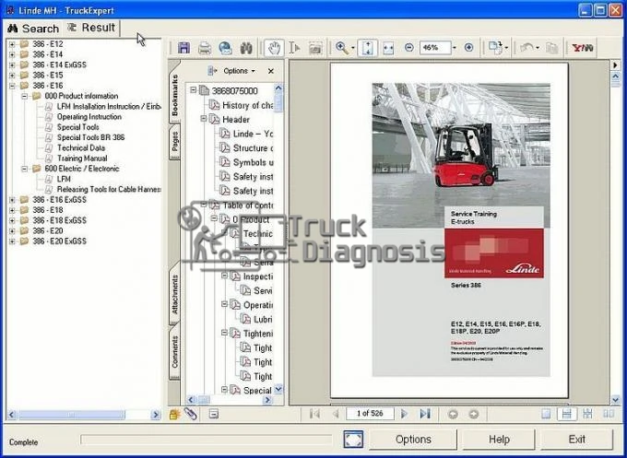Open the Comments side tab
This screenshot has width=627, height=458.
coord(174,351)
